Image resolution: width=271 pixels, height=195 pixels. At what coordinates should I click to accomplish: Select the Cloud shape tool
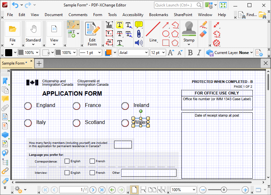coord(175,43)
